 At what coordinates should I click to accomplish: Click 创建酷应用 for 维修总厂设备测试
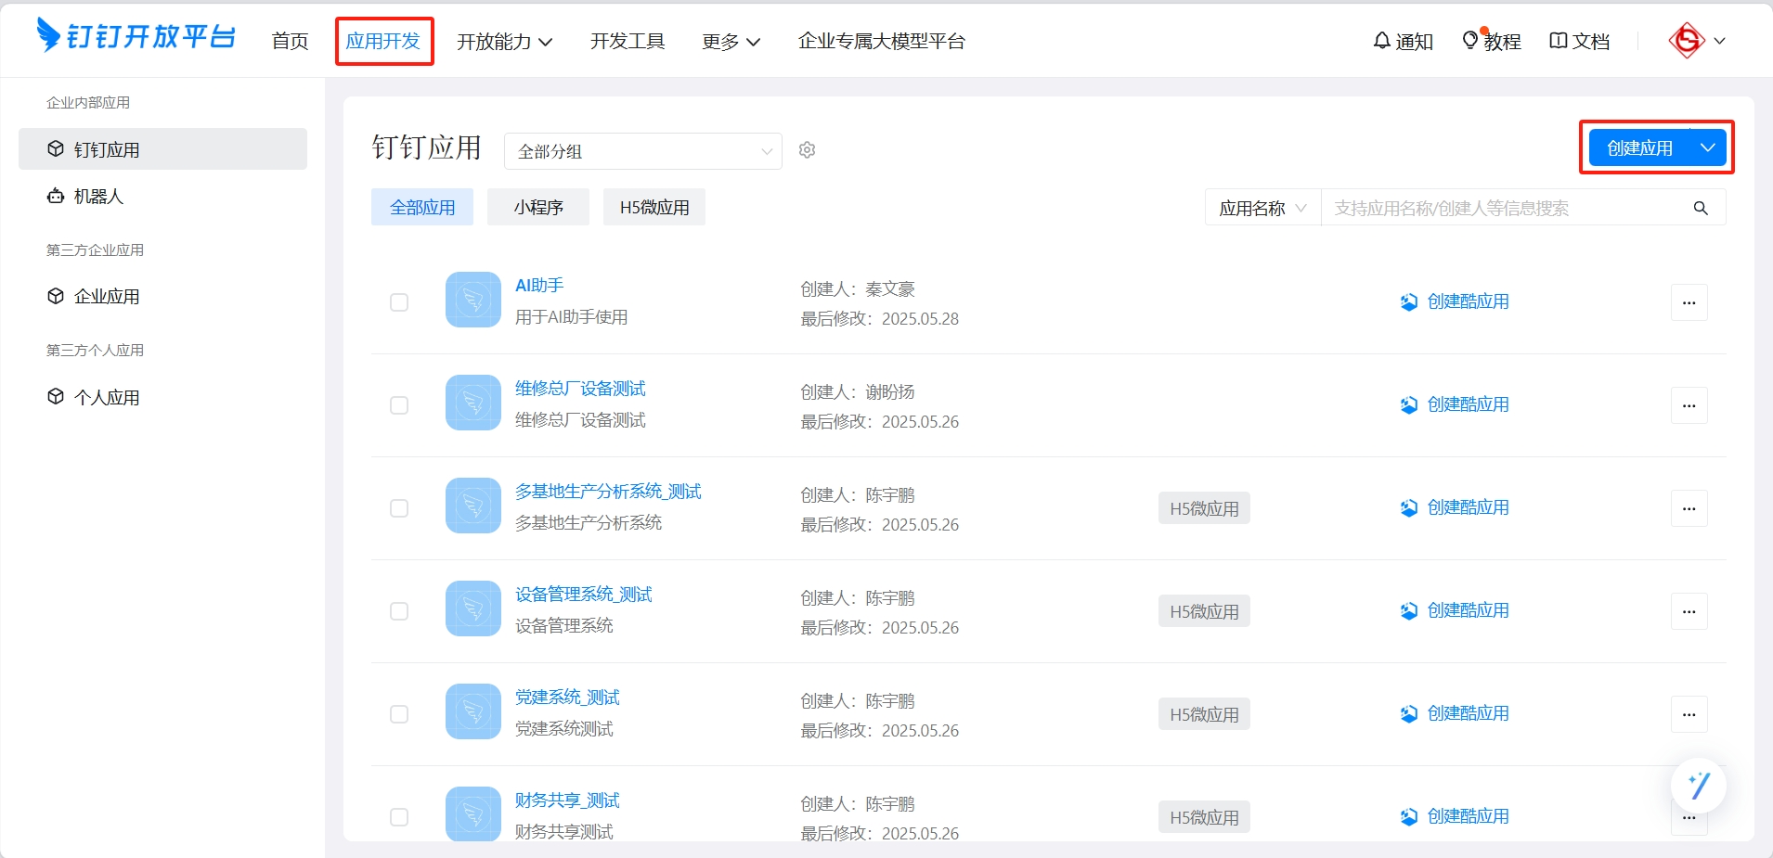(1455, 404)
